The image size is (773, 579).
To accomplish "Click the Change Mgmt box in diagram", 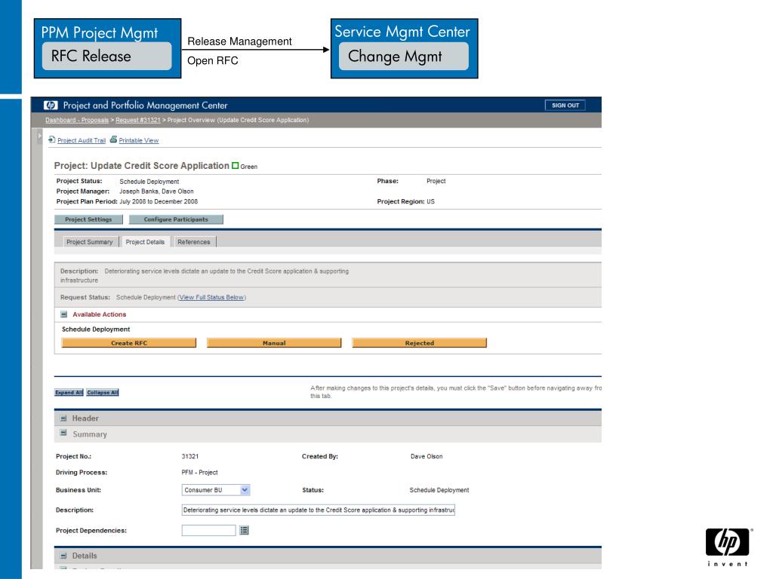I will pos(404,56).
